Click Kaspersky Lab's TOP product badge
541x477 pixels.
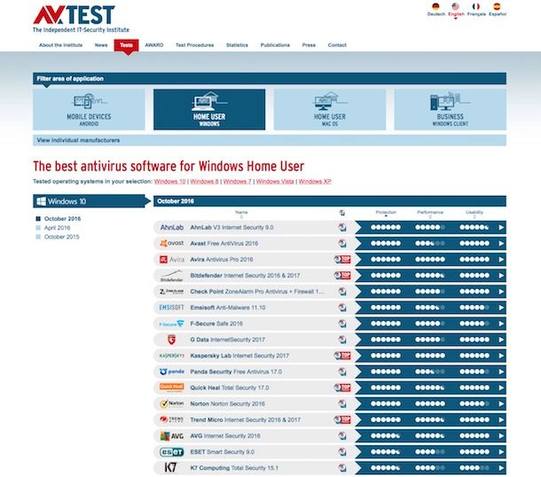coord(342,356)
